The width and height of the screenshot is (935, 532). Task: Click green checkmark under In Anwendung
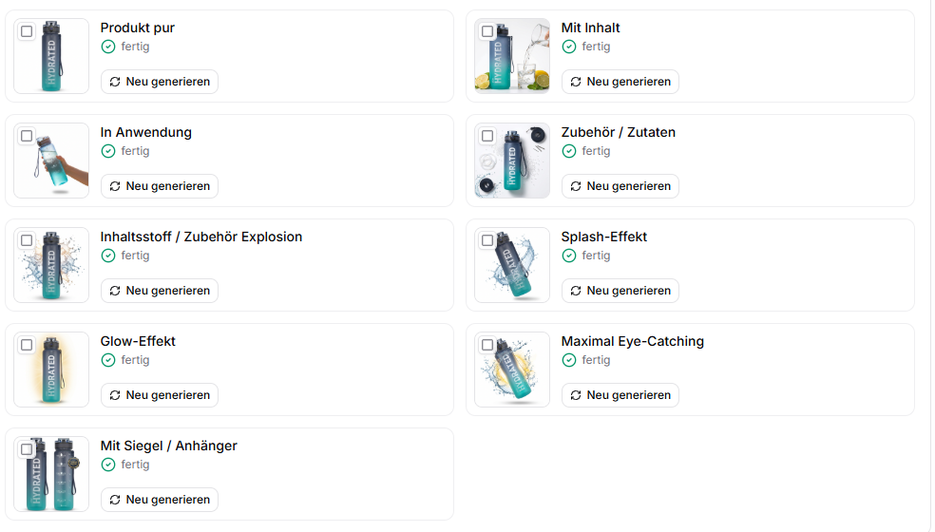click(108, 151)
